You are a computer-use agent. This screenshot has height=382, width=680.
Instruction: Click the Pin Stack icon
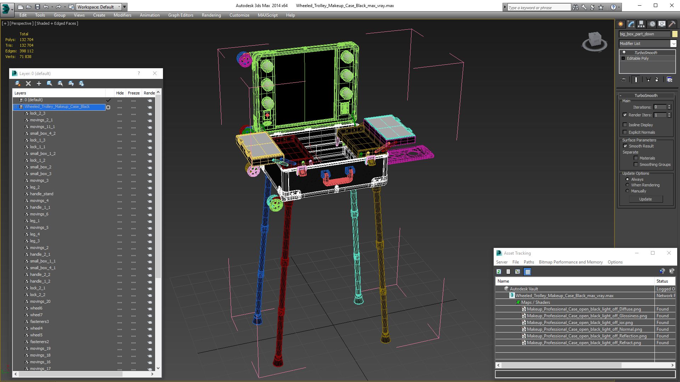point(624,80)
